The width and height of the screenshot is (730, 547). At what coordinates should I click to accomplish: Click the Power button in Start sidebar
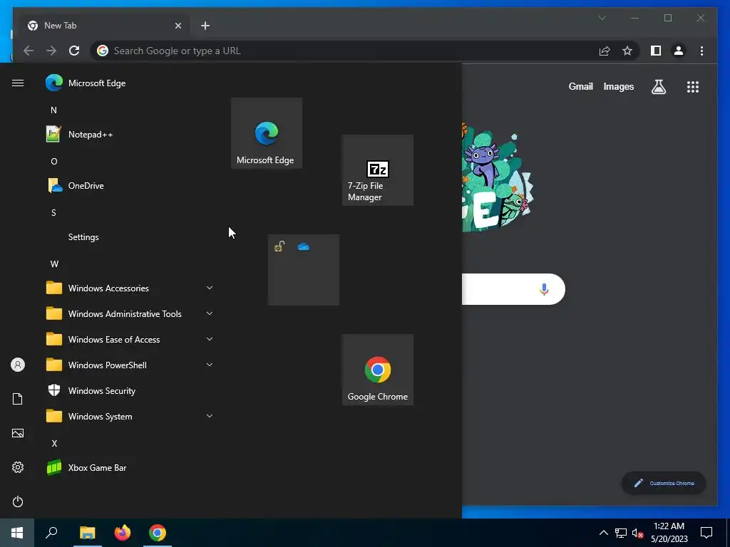[x=18, y=501]
